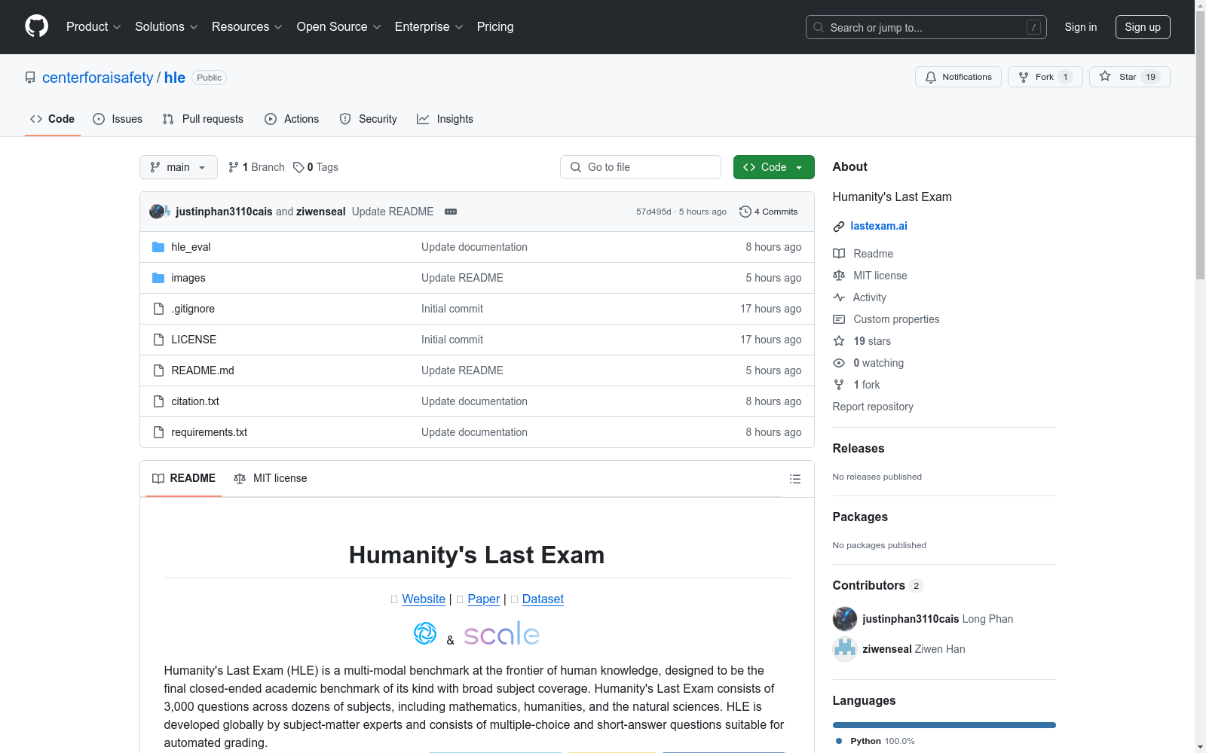Open the Website link in README
This screenshot has width=1206, height=753.
(x=424, y=599)
